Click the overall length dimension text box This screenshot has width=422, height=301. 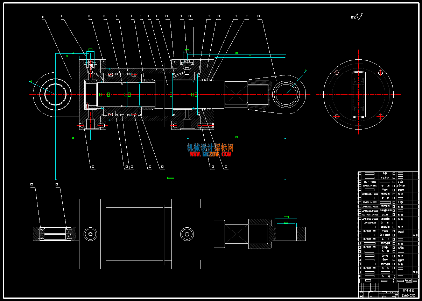170,178
